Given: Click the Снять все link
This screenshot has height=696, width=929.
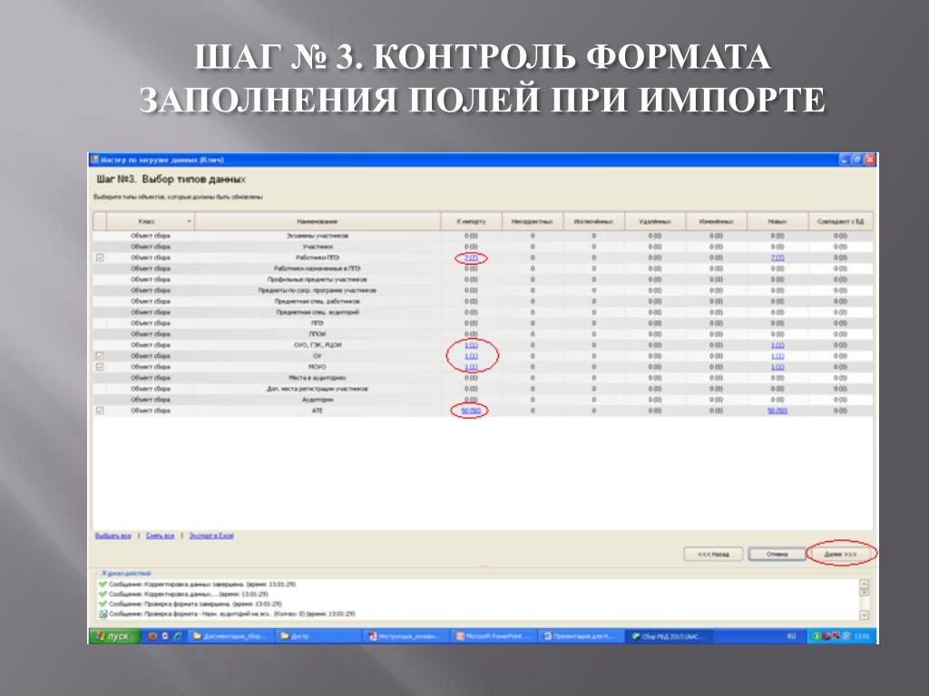Looking at the screenshot, I should pos(160,536).
